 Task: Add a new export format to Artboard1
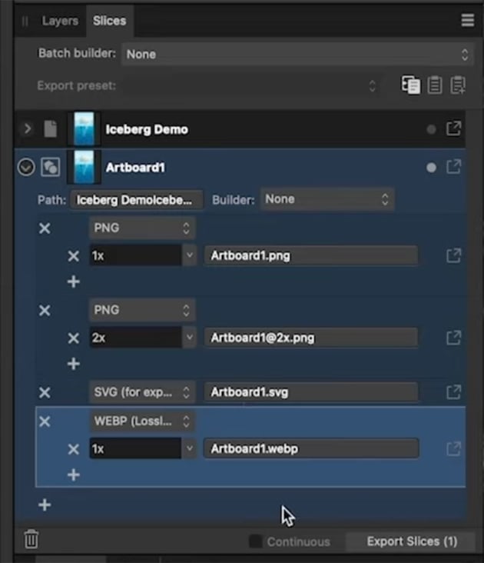[45, 505]
